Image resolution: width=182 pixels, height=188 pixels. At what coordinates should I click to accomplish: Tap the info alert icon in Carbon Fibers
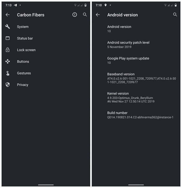coord(75,15)
